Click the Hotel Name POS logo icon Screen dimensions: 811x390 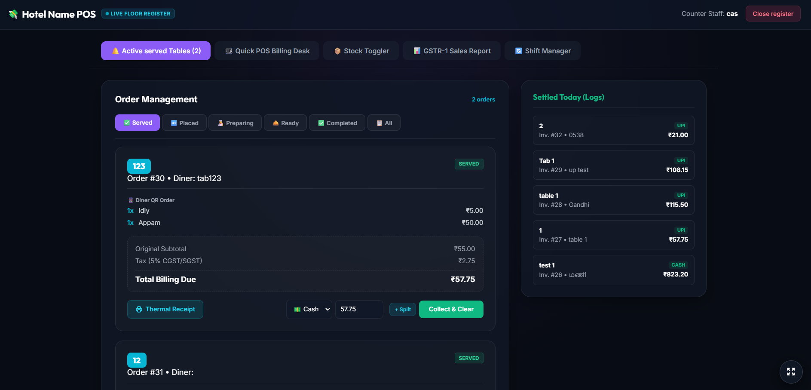[13, 14]
